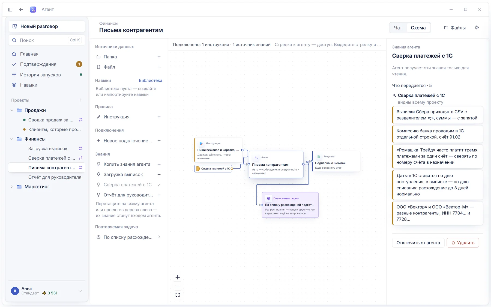Viewport: 491px width, 307px height.
Task: Zoom in on the scheme canvas
Action: tap(178, 277)
